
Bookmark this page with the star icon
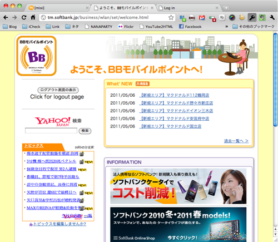click(x=171, y=17)
